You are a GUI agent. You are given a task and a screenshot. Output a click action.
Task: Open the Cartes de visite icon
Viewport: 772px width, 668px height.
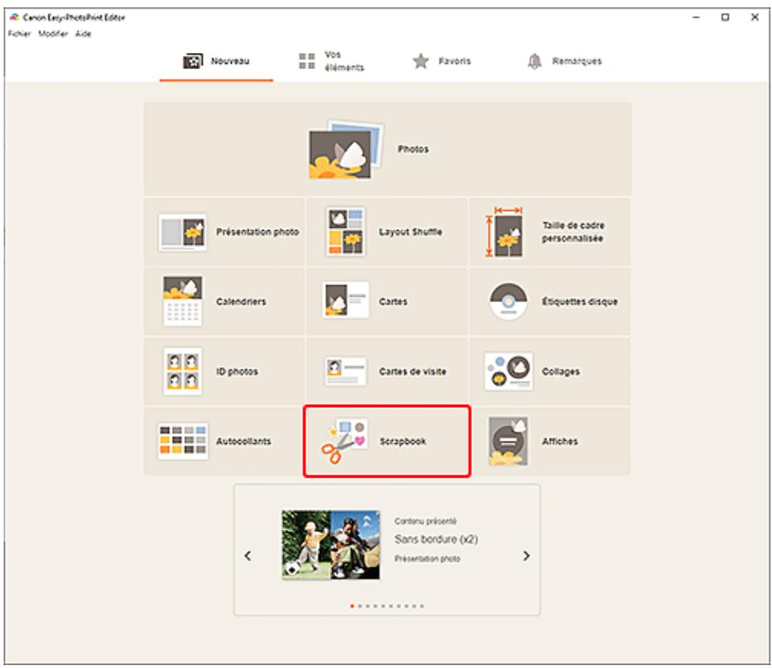[345, 372]
